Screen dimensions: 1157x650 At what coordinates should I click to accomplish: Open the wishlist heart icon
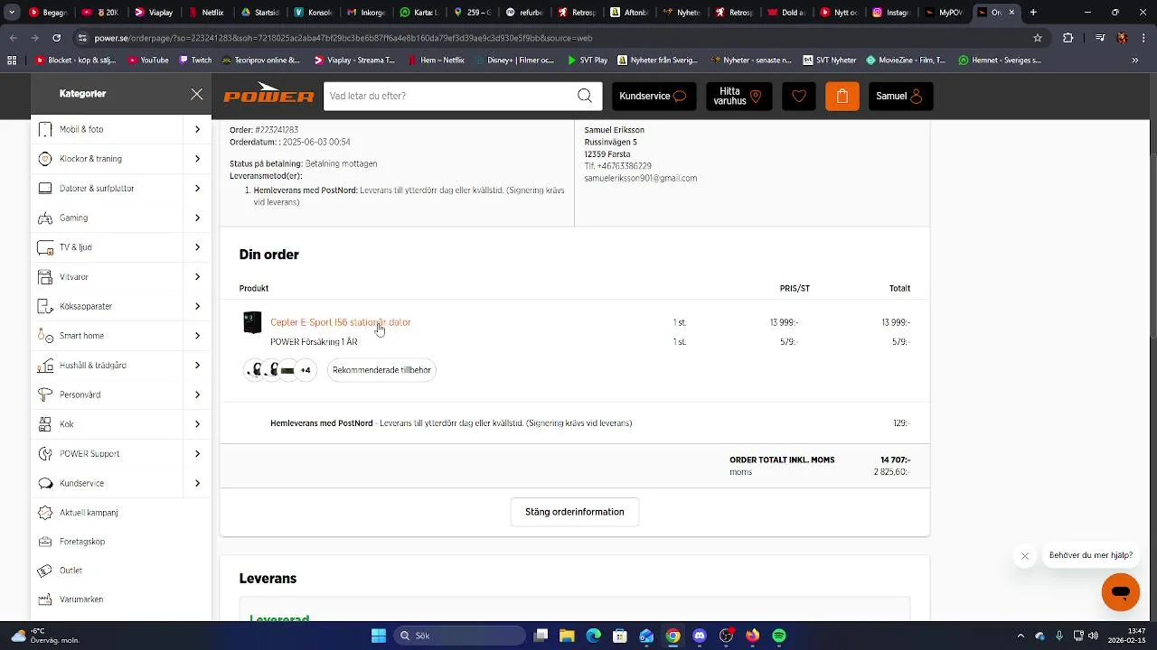pos(798,96)
